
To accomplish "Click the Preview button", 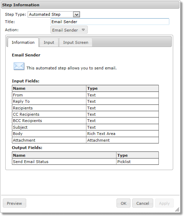I will (14, 203).
